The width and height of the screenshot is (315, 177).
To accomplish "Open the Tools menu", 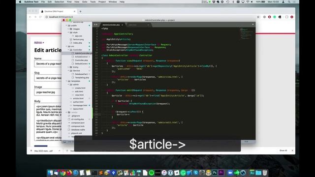I will tap(93, 2).
